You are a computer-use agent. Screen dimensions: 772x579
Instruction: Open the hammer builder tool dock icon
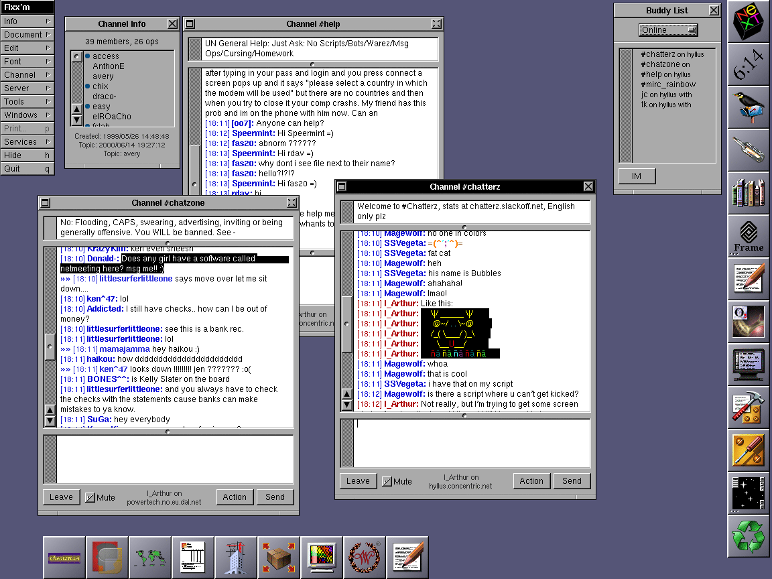click(749, 407)
